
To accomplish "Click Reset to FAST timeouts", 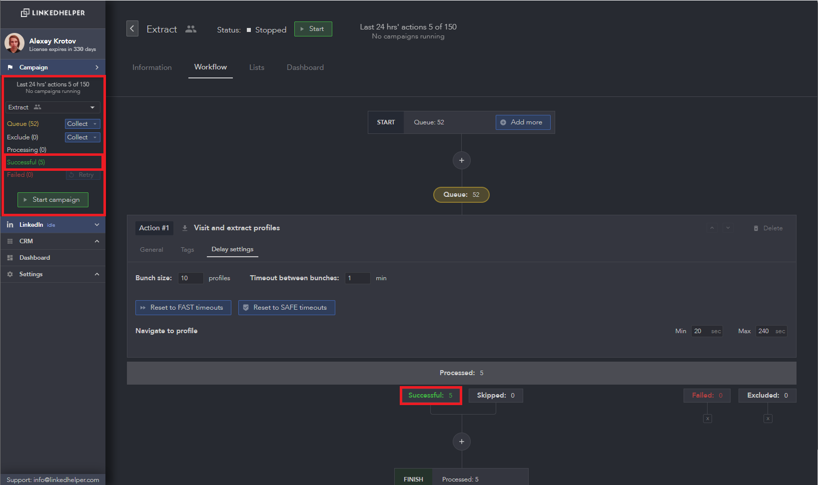I will pyautogui.click(x=183, y=308).
